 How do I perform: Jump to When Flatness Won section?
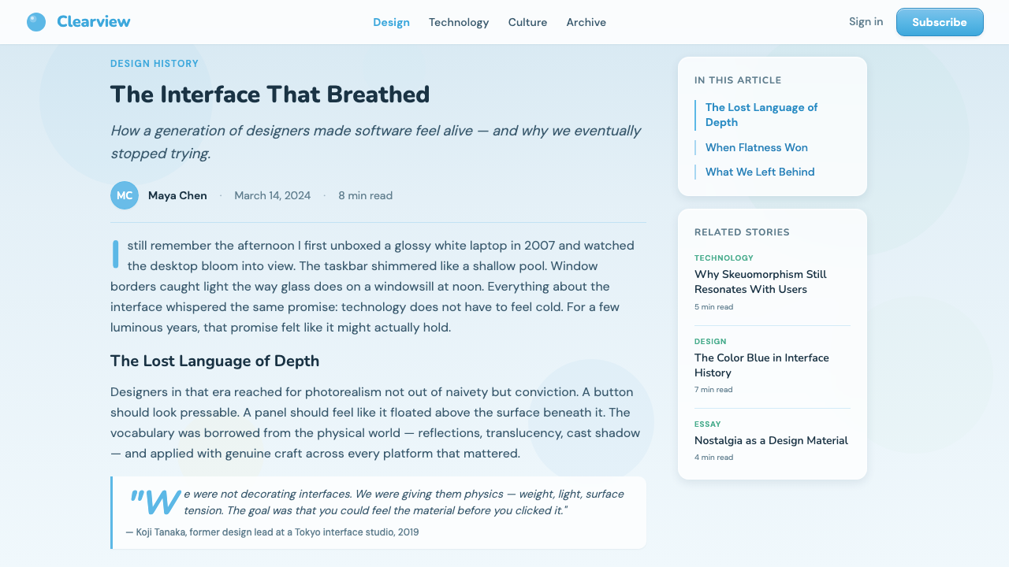(756, 147)
